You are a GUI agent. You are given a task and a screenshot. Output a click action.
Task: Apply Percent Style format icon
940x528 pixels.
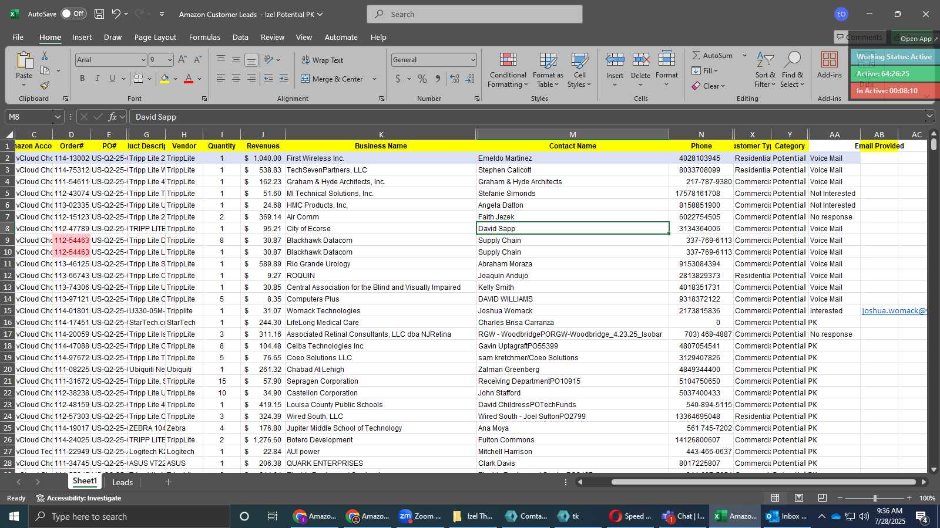tap(422, 79)
